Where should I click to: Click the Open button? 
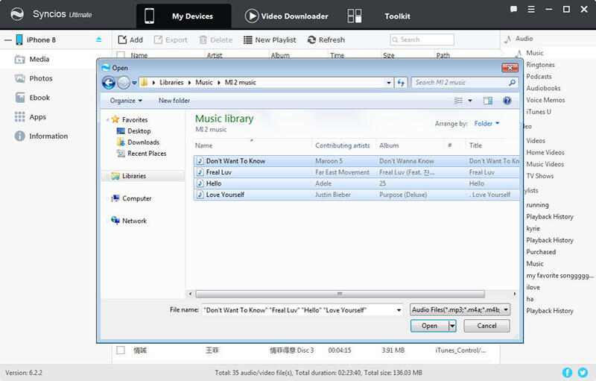point(430,326)
